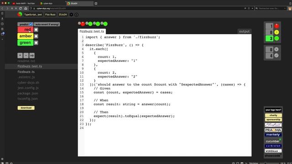Run tests predicting red
Image resolution: width=292 pixels, height=164 pixels.
26,30
